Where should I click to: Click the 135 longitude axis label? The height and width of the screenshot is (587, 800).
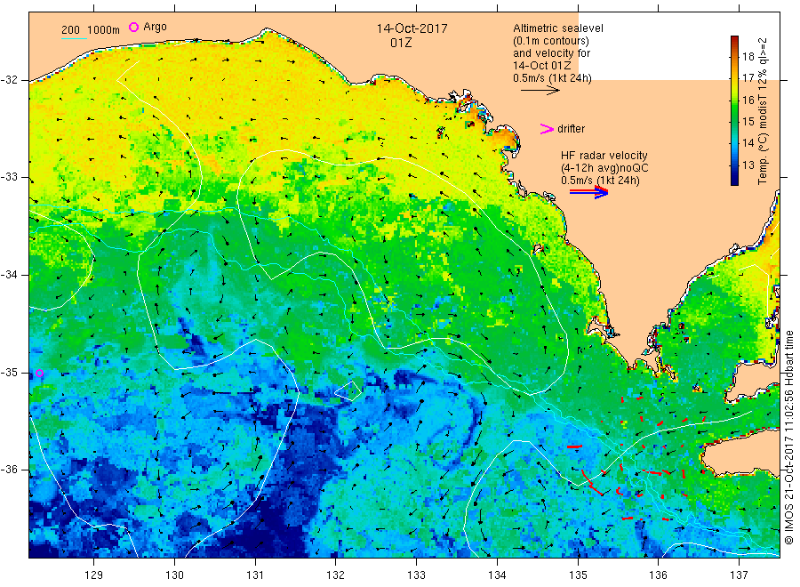578,575
